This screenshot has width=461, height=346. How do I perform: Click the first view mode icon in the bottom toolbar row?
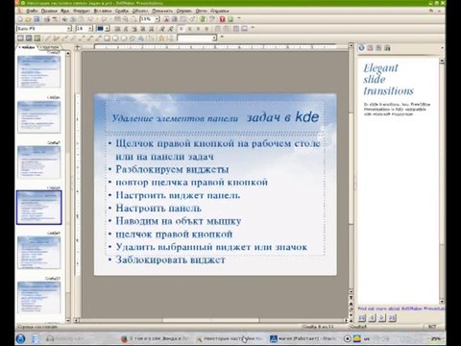coord(20,38)
